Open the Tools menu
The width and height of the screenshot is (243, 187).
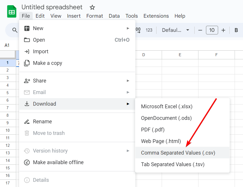[x=132, y=16]
